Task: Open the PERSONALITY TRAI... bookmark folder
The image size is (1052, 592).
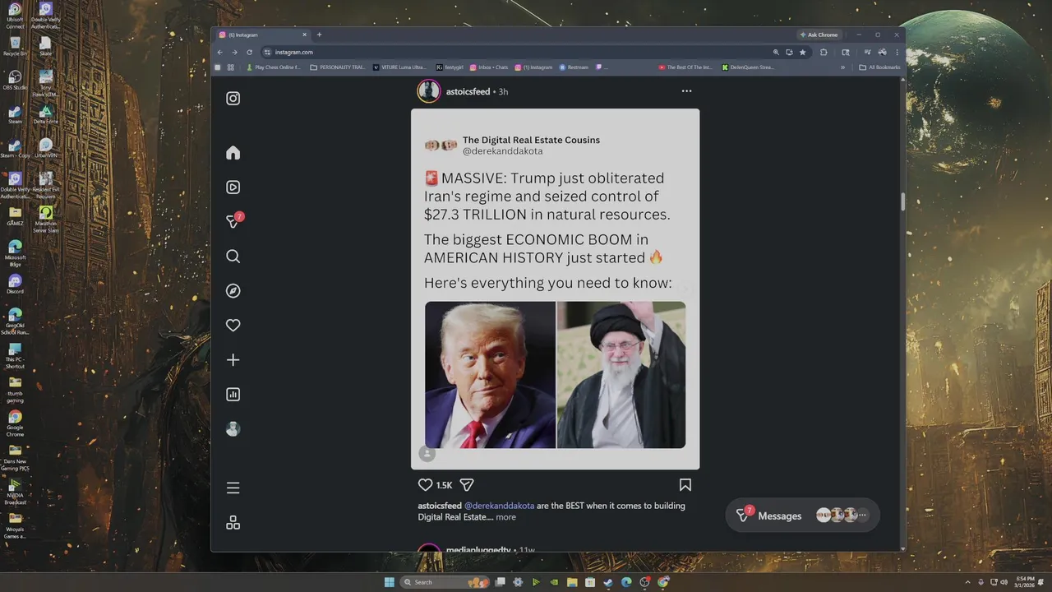Action: pos(338,67)
